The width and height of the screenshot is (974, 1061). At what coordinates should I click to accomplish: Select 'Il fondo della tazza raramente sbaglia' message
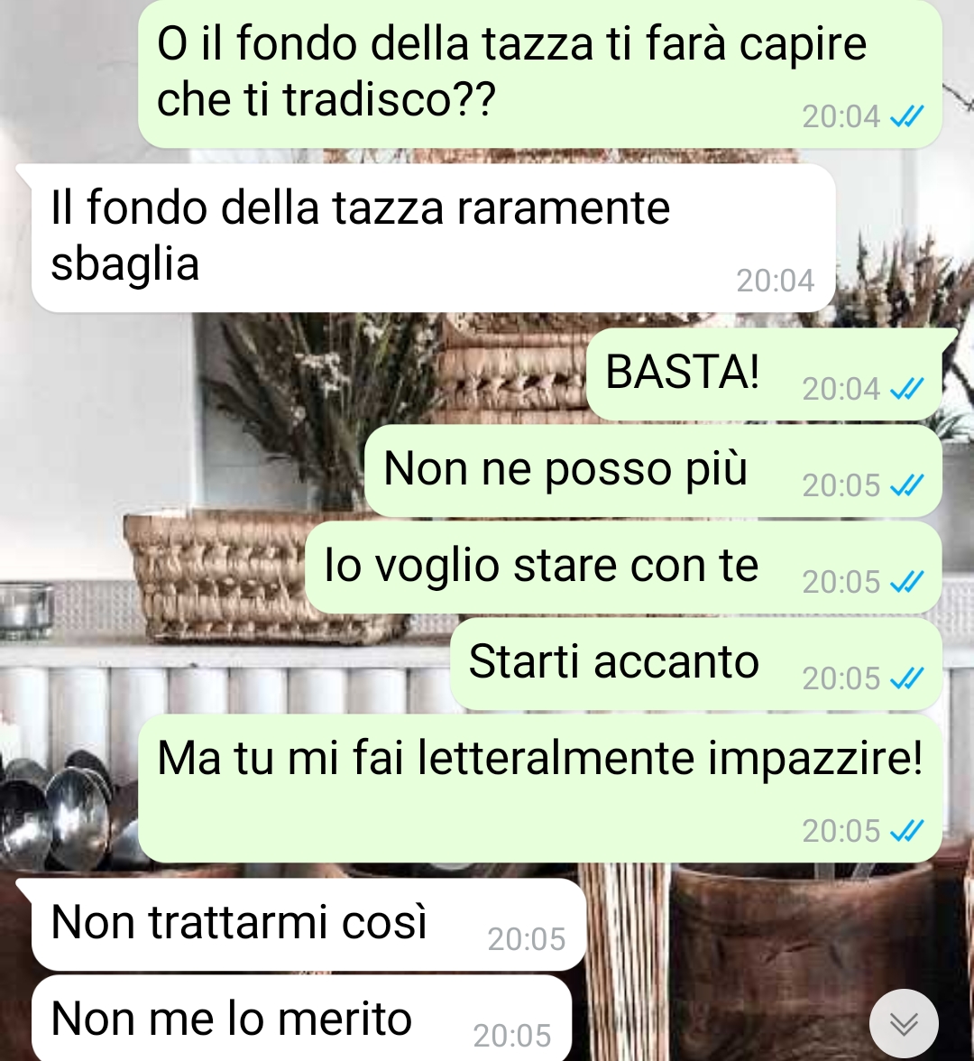[x=433, y=238]
